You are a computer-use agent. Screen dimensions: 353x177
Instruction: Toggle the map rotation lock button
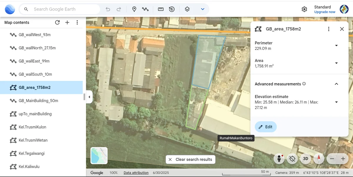(292, 159)
